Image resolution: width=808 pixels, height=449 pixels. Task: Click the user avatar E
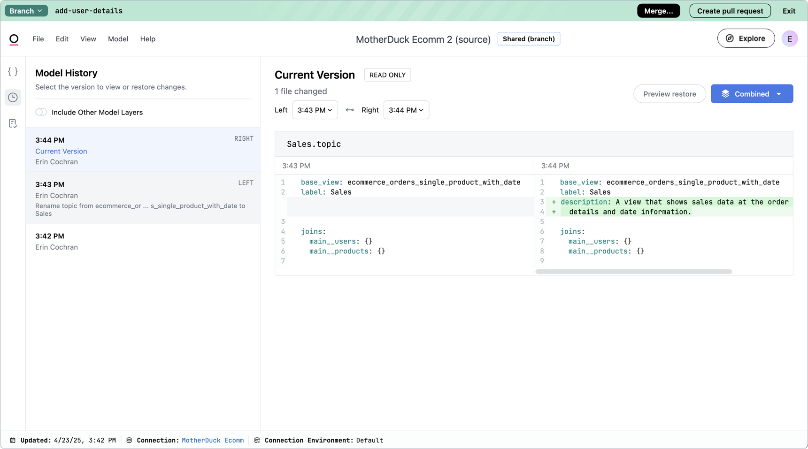coord(790,39)
